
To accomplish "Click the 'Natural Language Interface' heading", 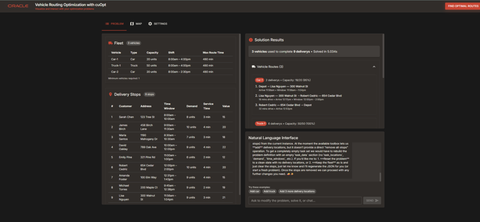I will coord(273,138).
